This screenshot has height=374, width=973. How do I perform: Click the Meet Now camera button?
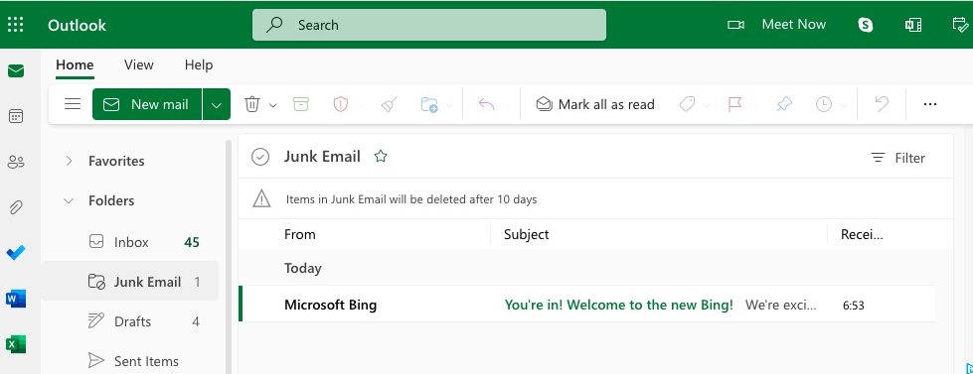click(777, 25)
